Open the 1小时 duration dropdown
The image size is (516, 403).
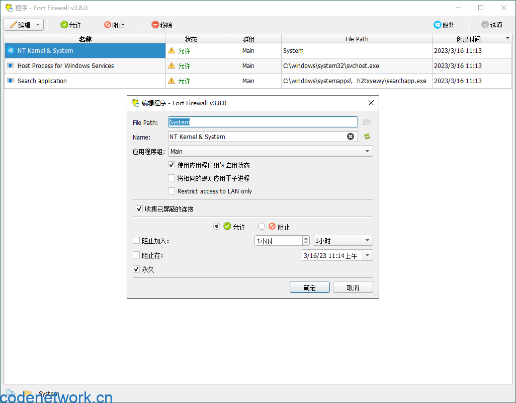pos(367,241)
